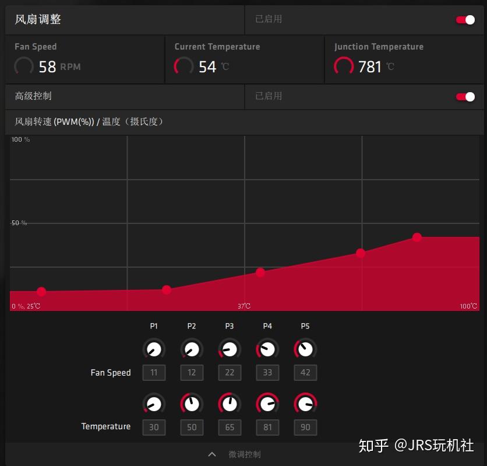Turn off the 高级控制 toggle
The width and height of the screenshot is (487, 466).
coord(465,96)
